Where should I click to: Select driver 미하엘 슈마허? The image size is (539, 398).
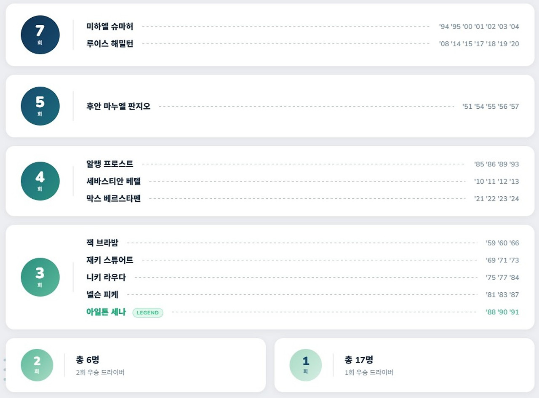tap(109, 27)
